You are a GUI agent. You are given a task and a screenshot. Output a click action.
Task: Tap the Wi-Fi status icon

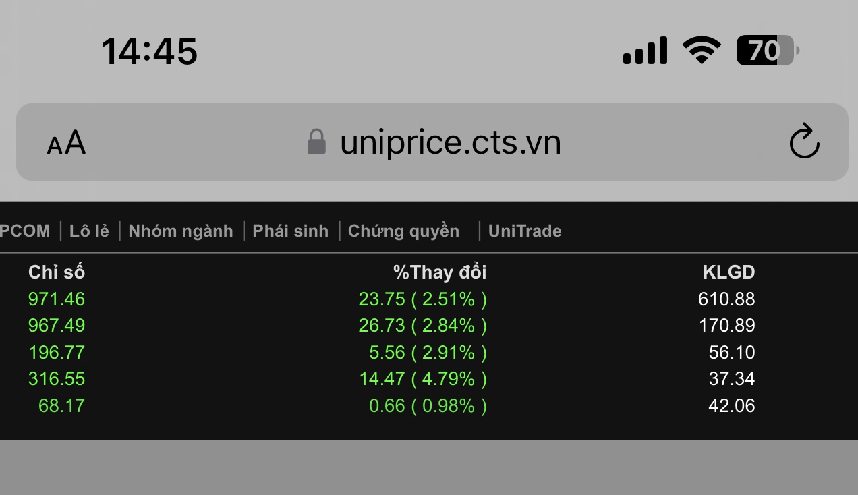click(x=702, y=51)
